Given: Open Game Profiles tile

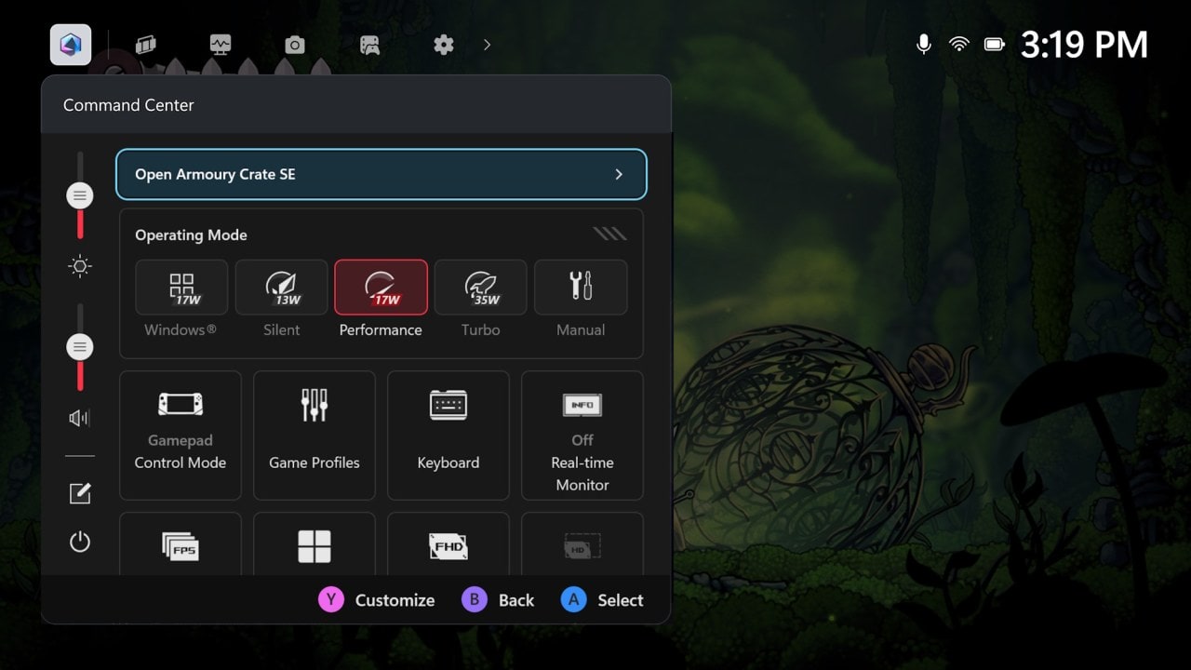Looking at the screenshot, I should [314, 435].
